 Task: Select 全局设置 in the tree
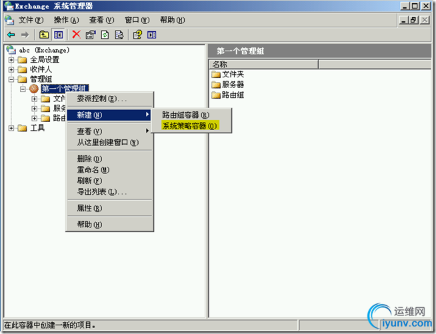tap(45, 59)
